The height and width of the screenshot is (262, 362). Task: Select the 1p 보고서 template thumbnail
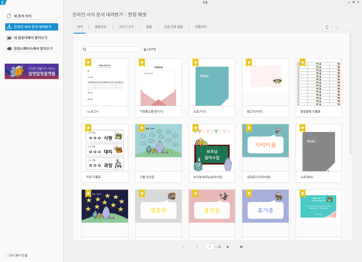coord(105,88)
